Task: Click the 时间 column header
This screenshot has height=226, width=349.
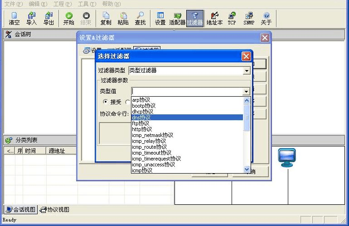Action: click(x=30, y=151)
